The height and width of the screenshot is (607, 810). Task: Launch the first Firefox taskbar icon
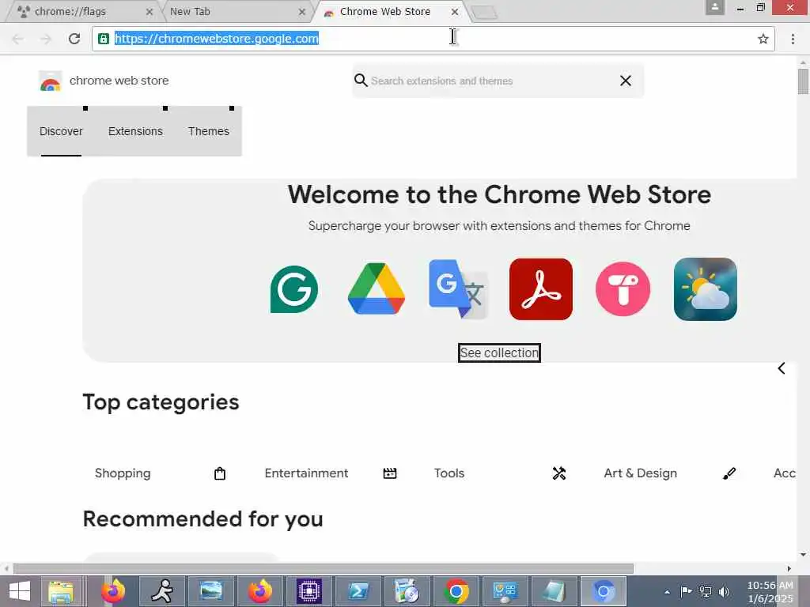coord(113,591)
